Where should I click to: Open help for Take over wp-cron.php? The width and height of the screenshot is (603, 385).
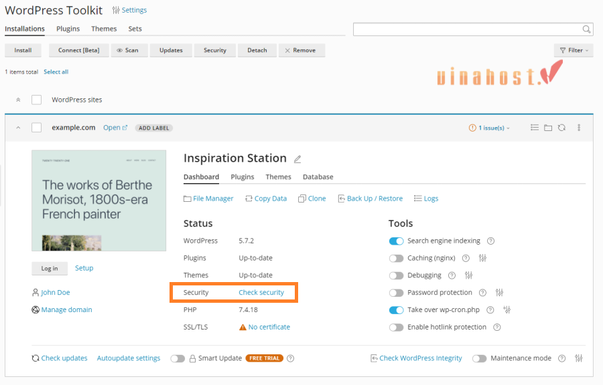tap(490, 310)
